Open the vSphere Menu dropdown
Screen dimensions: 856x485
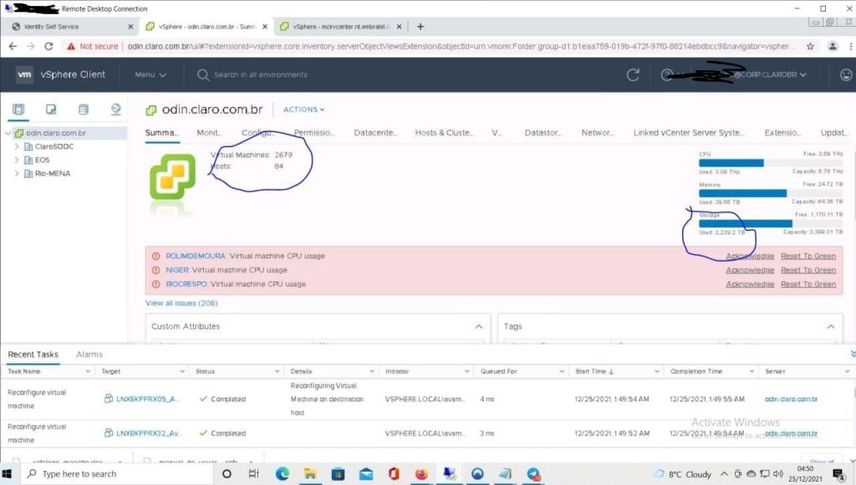pos(150,74)
